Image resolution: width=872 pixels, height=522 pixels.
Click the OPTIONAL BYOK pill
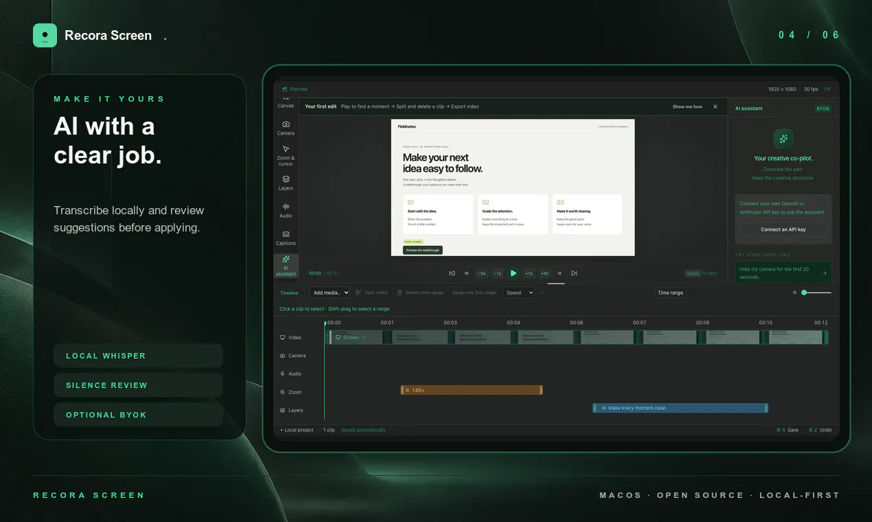click(138, 415)
